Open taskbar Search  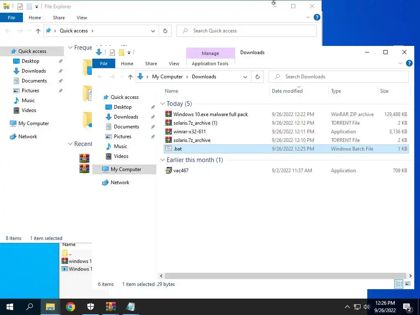(x=30, y=307)
